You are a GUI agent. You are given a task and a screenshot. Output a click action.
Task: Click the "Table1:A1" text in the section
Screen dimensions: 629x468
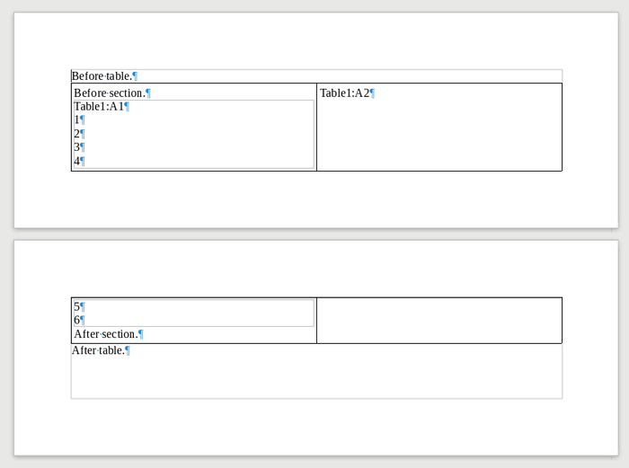point(99,107)
